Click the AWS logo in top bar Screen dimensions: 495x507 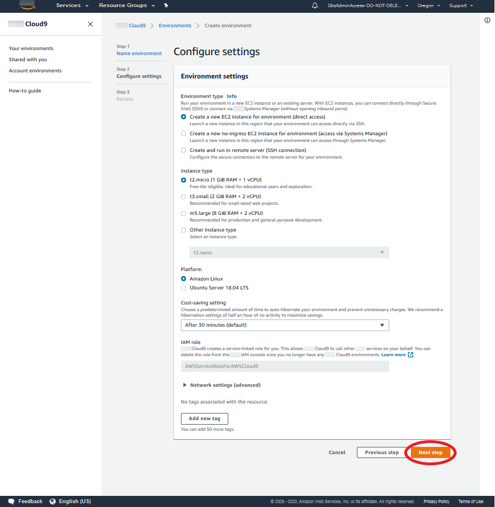pyautogui.click(x=27, y=6)
